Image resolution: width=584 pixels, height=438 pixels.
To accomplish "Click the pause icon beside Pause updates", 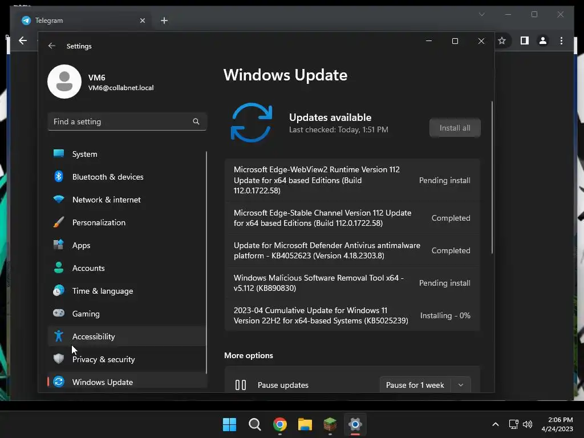I will [x=241, y=385].
